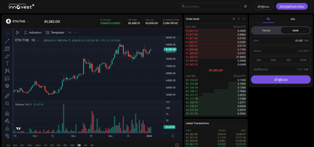
Task: Switch order type to Market
Action: pyautogui.click(x=266, y=31)
